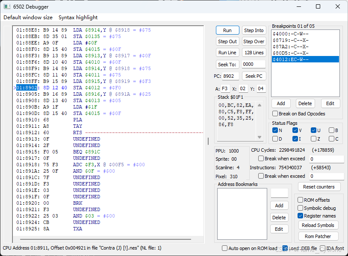Focus the PC register field showing 8902
The height and width of the screenshot is (256, 348).
(x=230, y=76)
